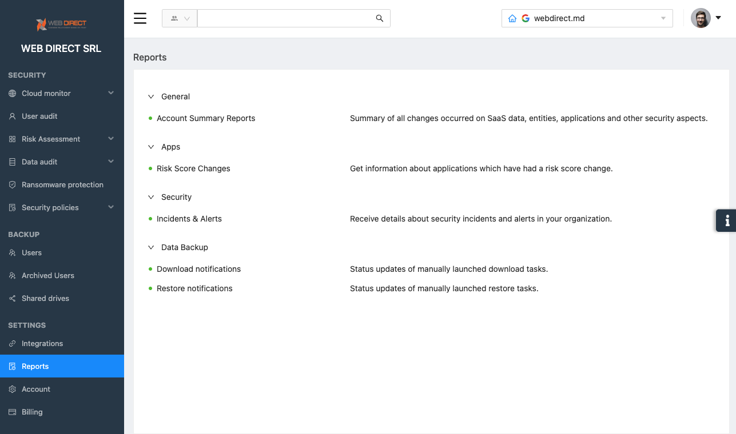
Task: Collapse the General reports section
Action: pos(151,97)
